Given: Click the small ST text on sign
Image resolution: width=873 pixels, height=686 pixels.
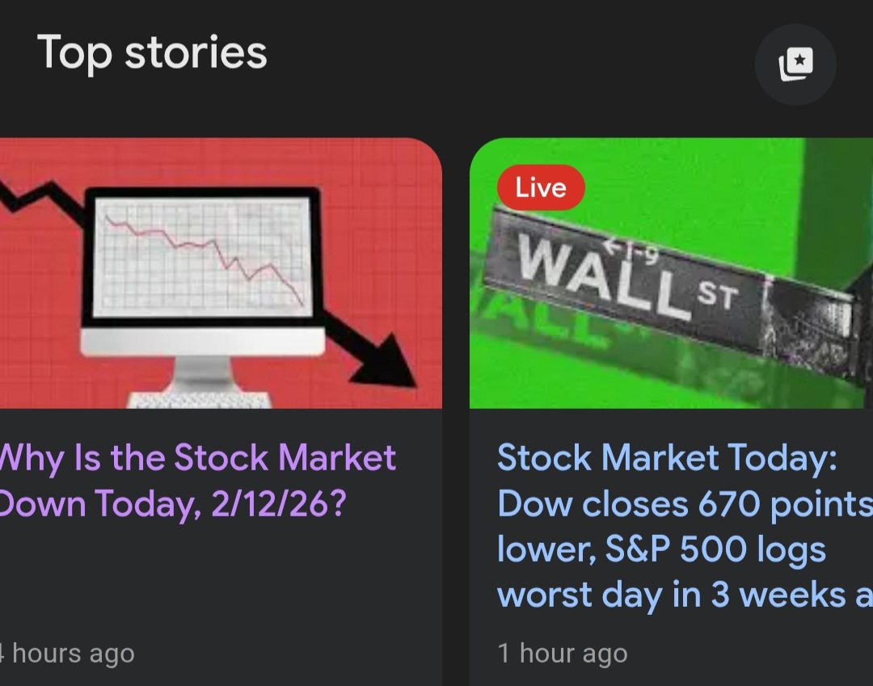Looking at the screenshot, I should pyautogui.click(x=718, y=297).
